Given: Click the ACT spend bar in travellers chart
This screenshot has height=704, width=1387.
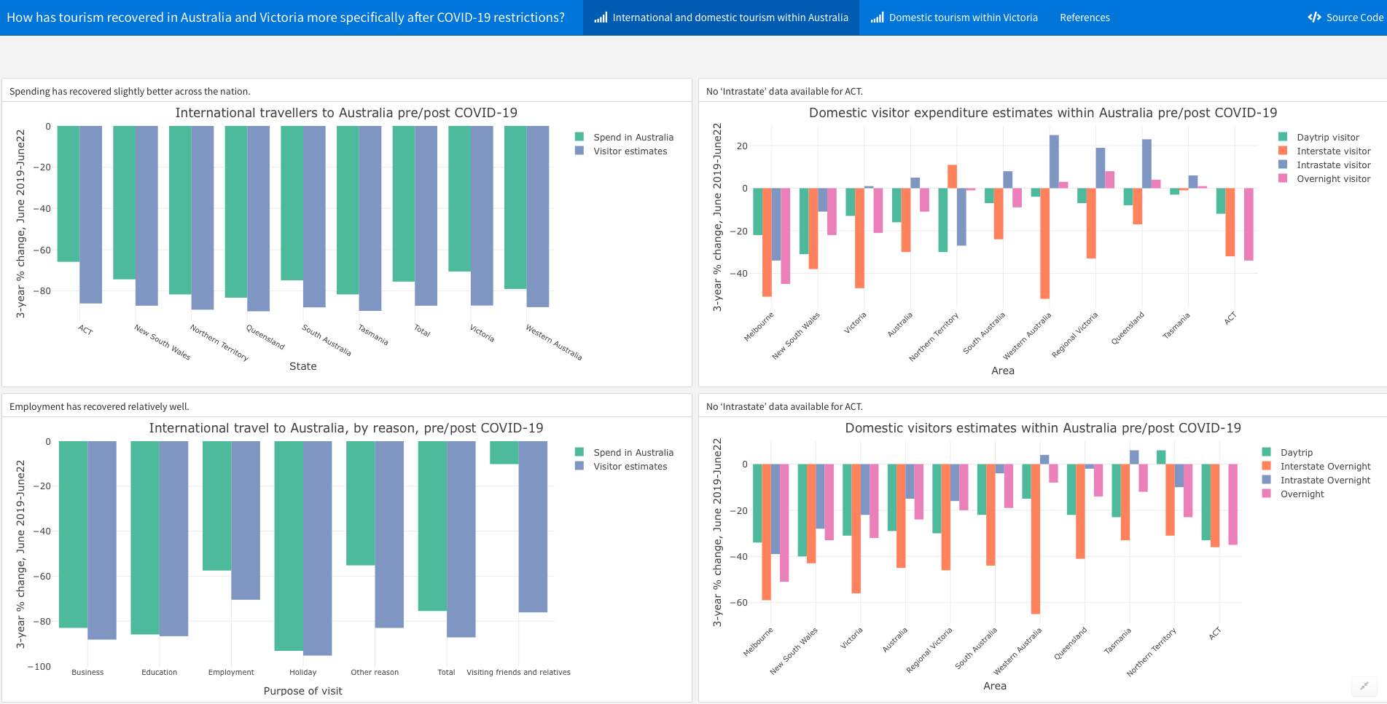Looking at the screenshot, I should tap(69, 194).
